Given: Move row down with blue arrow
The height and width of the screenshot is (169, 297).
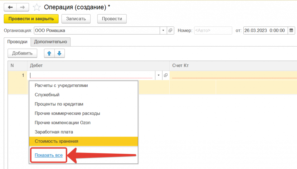Looking at the screenshot, I should click(x=59, y=53).
